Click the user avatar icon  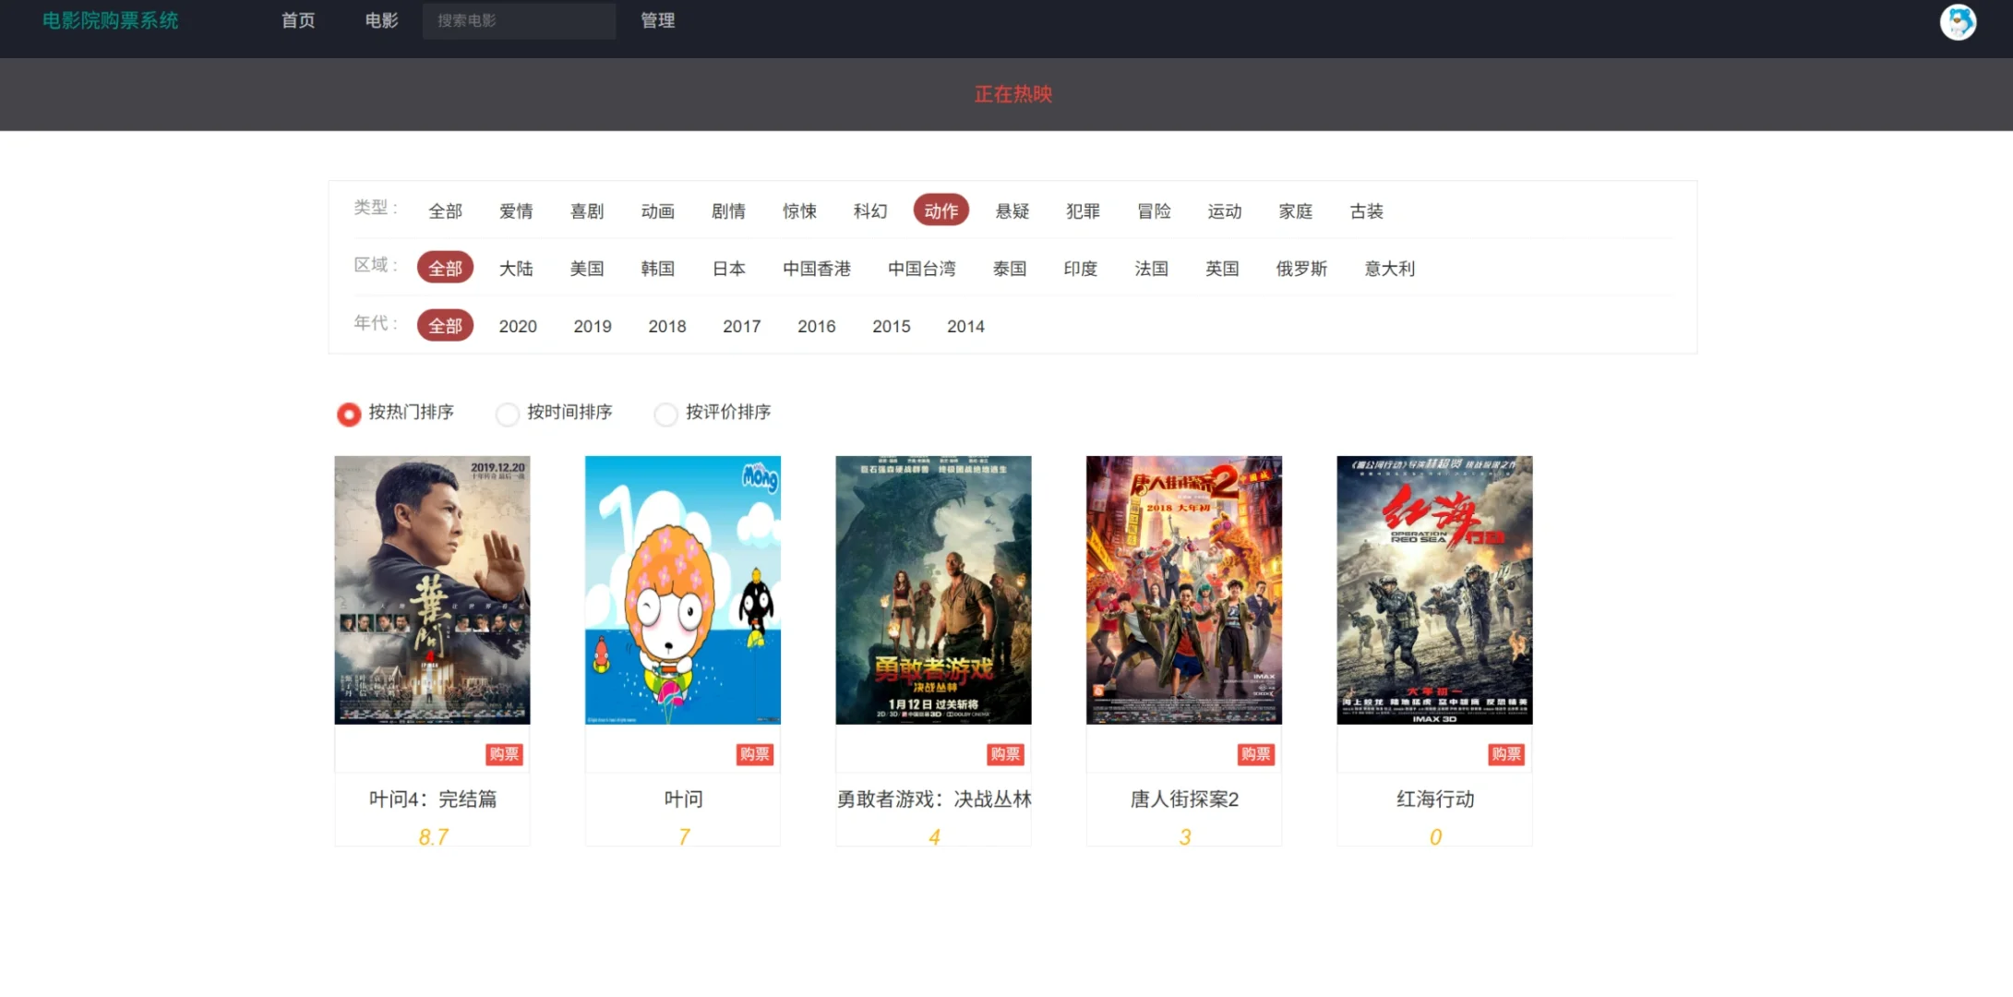coord(1958,21)
